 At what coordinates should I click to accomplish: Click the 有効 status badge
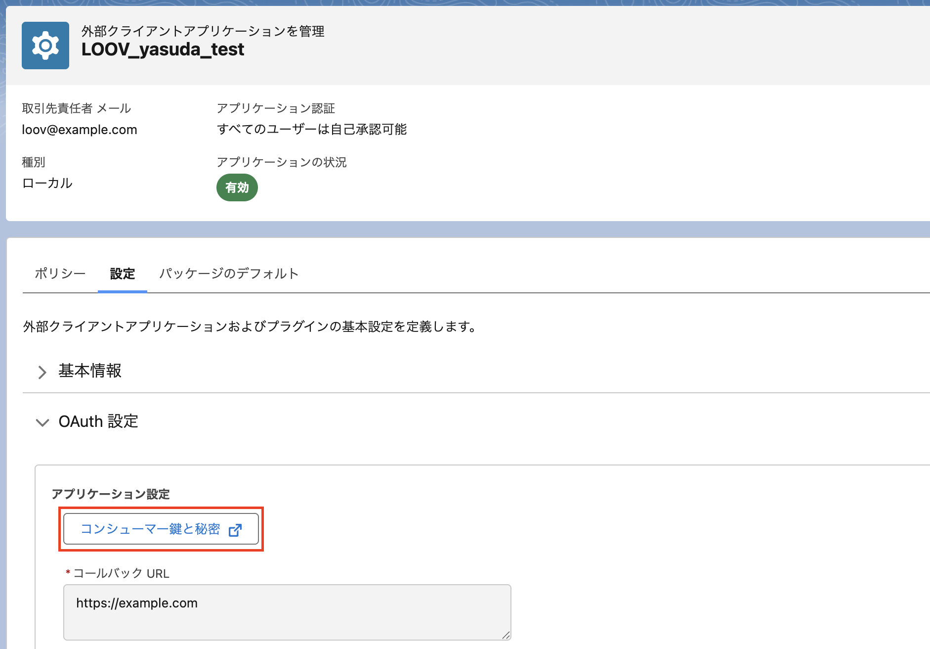pyautogui.click(x=237, y=187)
